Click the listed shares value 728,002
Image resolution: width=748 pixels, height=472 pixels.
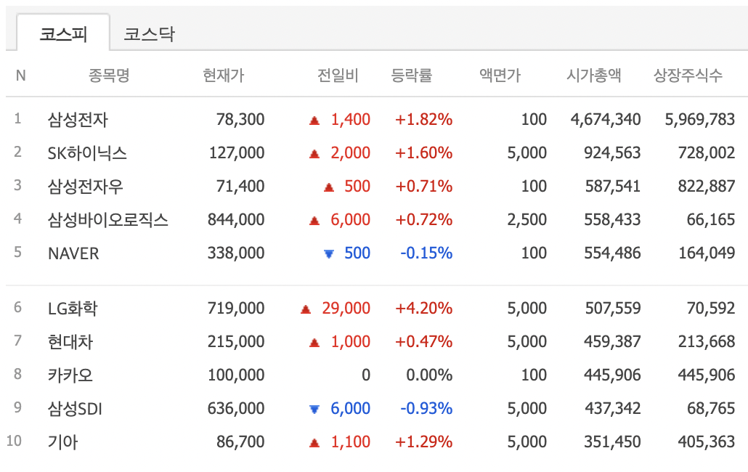[707, 152]
